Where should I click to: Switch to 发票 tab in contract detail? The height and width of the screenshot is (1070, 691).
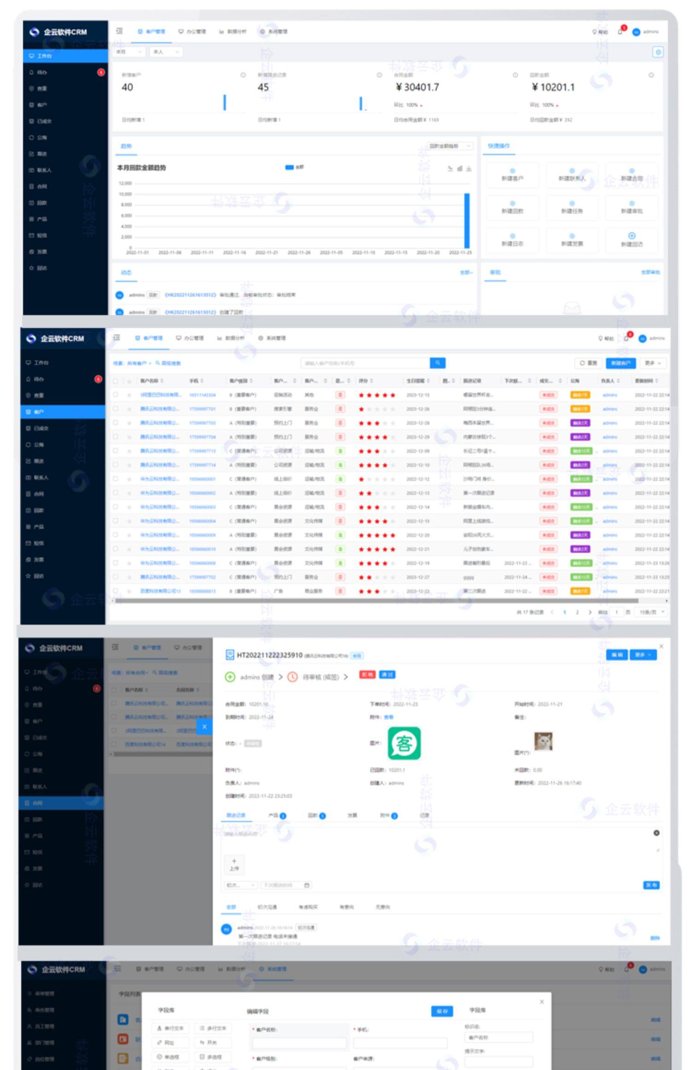pos(352,816)
